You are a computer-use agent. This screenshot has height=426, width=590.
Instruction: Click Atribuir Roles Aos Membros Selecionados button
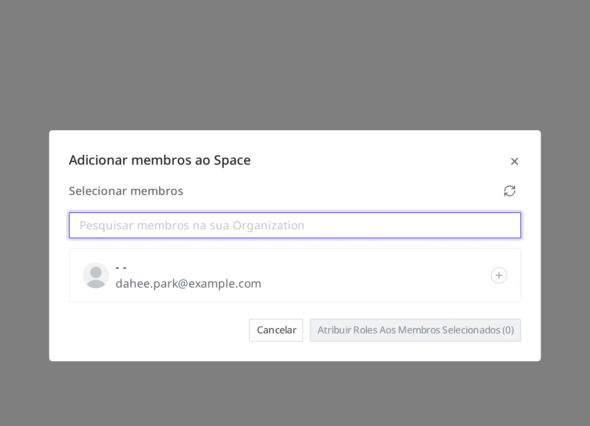coord(415,330)
